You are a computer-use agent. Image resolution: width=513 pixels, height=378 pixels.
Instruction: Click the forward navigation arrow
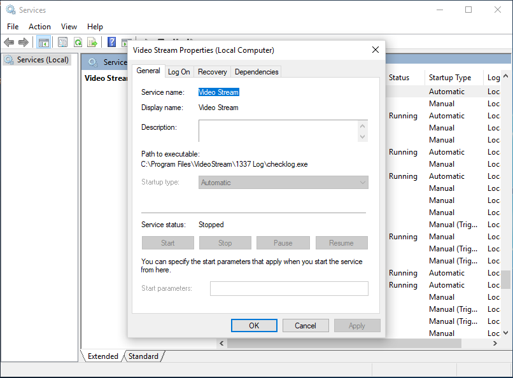[24, 42]
